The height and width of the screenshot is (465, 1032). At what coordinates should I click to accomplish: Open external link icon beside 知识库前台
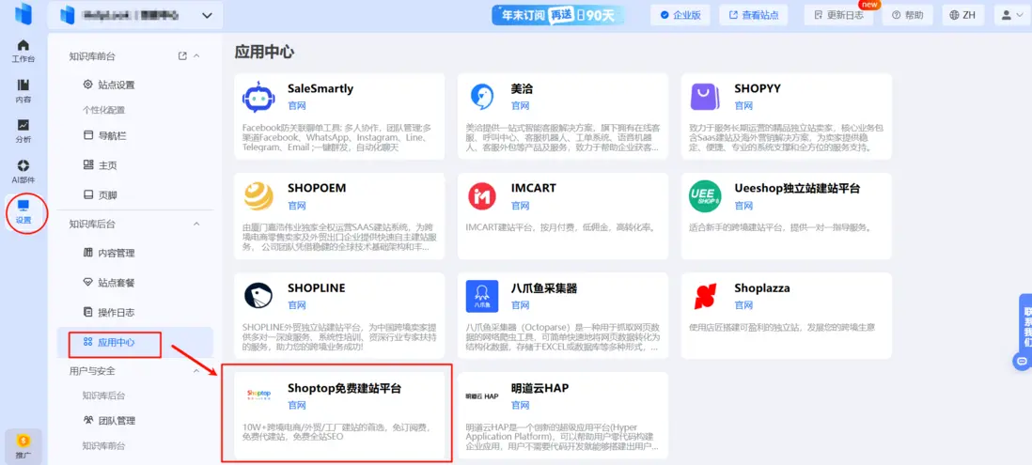coord(182,56)
